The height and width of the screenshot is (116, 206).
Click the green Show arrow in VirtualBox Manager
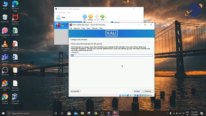coord(102,17)
